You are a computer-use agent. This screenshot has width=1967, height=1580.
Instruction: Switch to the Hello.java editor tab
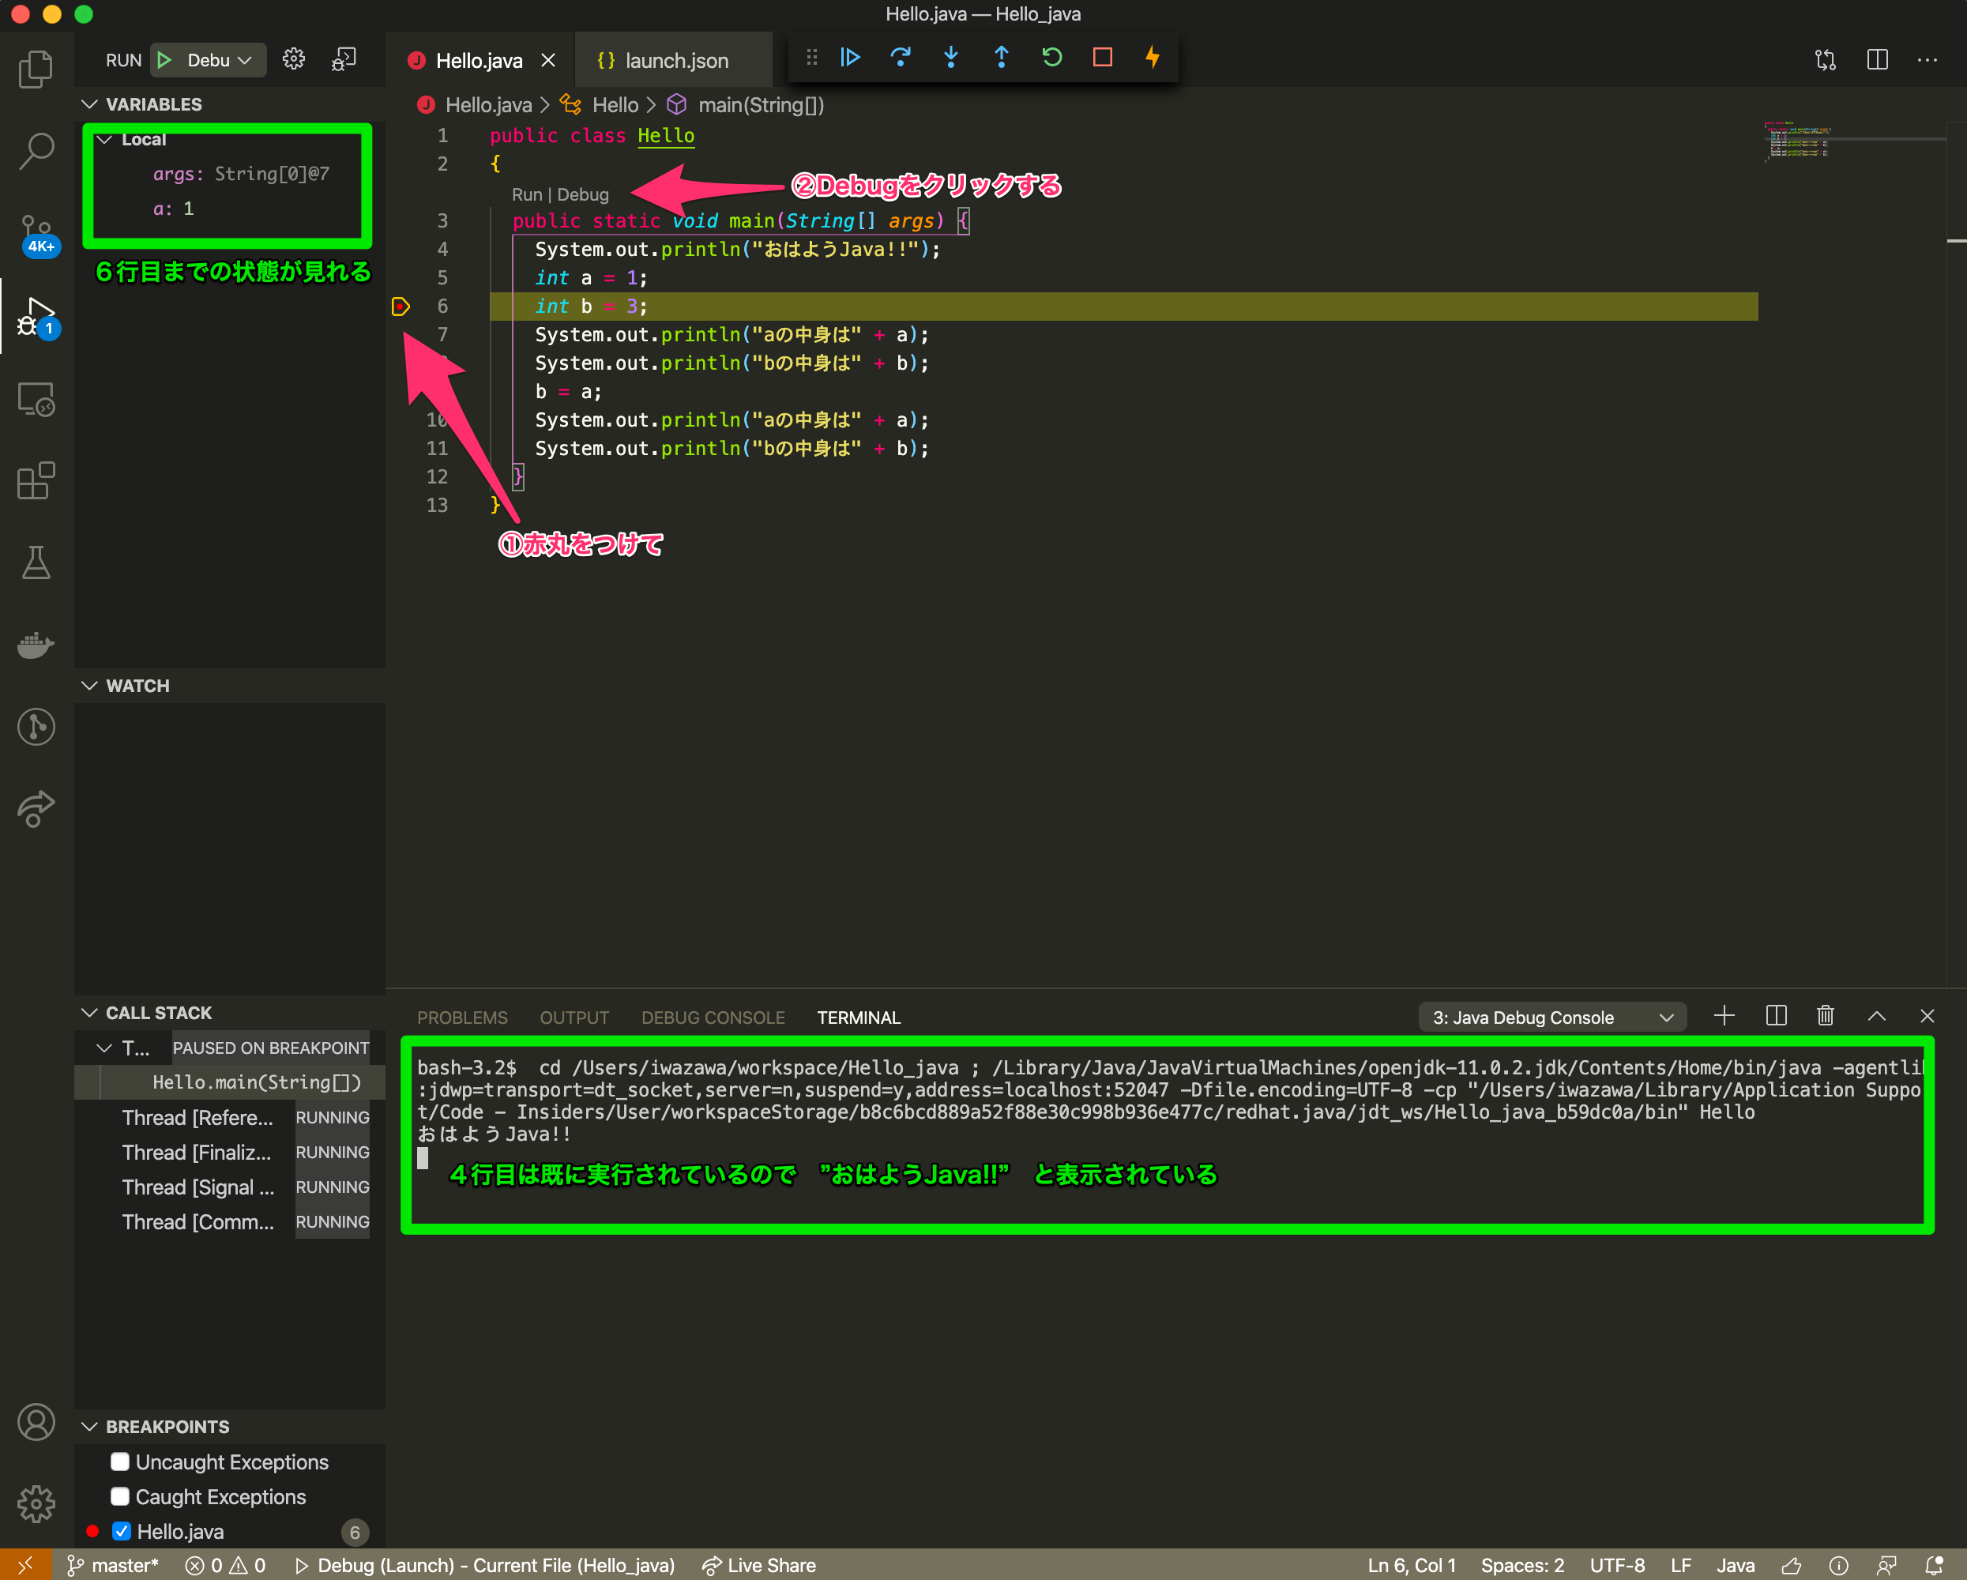(x=478, y=60)
